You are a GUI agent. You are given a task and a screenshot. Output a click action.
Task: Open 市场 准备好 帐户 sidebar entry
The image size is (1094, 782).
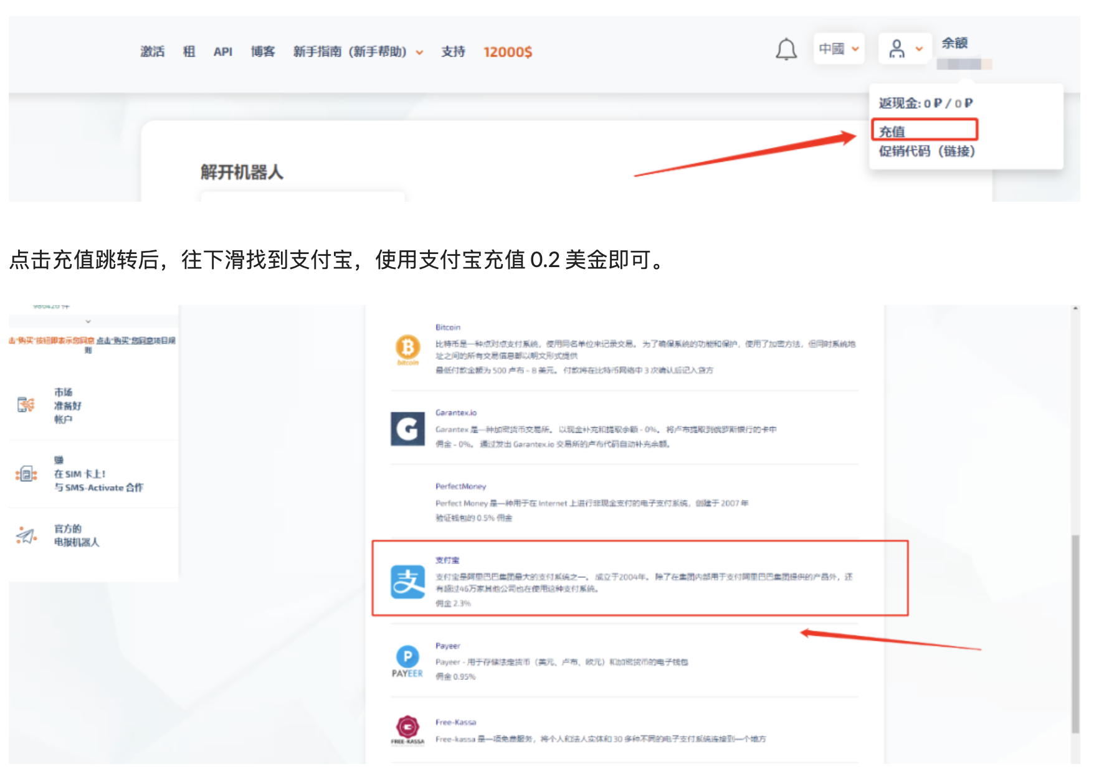pos(67,406)
